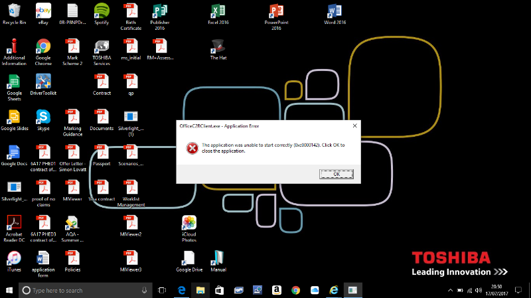Open the Microsoft Store taskbar icon
Image resolution: width=531 pixels, height=298 pixels.
click(220, 290)
